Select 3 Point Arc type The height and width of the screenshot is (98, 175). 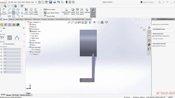(x=17, y=38)
